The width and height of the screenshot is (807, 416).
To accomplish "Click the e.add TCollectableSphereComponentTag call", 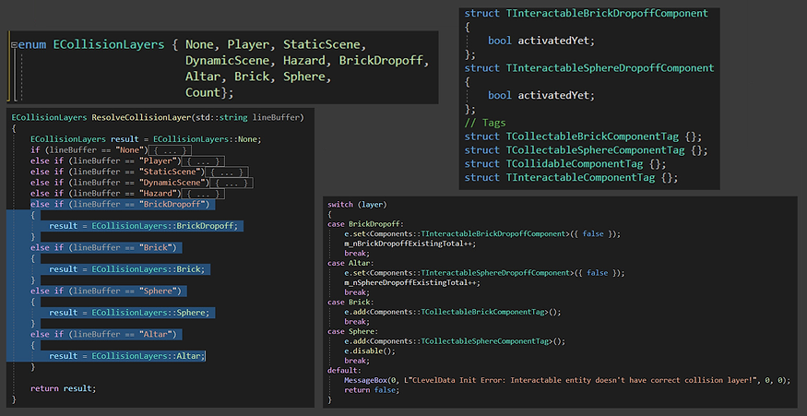I will pyautogui.click(x=455, y=341).
